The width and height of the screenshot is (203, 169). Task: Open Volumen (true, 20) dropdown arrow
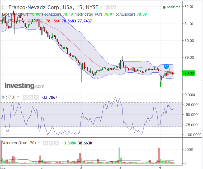click(39, 143)
